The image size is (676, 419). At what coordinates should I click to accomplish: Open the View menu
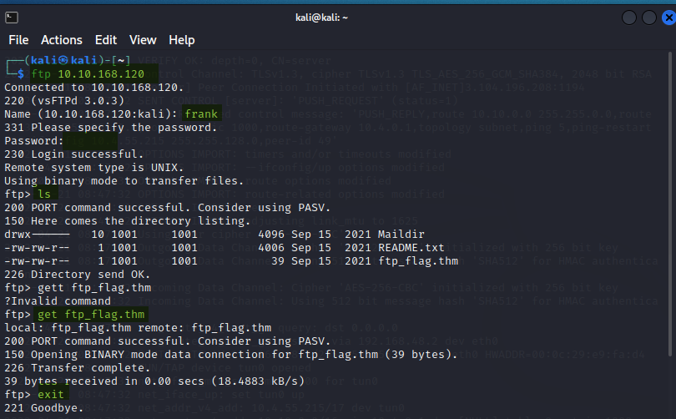[x=143, y=40]
